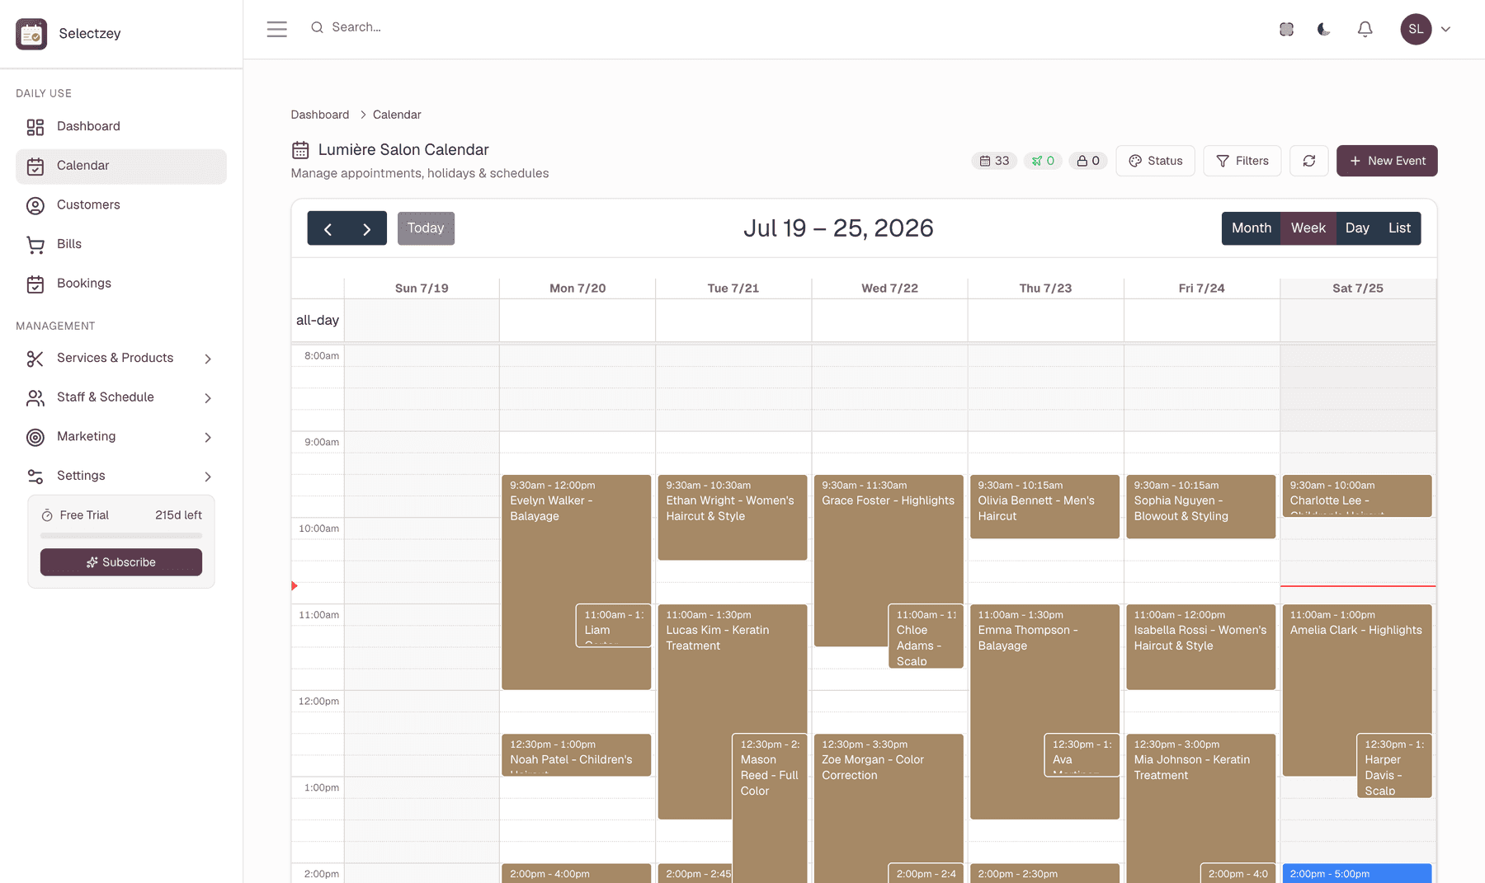Open Bookings menu item
The image size is (1485, 883).
tap(121, 284)
